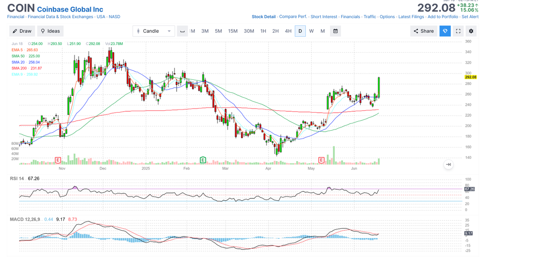Screen dimensions: 545x257
Task: Click the EMA 9 indicator label
Action: pyautogui.click(x=25, y=74)
